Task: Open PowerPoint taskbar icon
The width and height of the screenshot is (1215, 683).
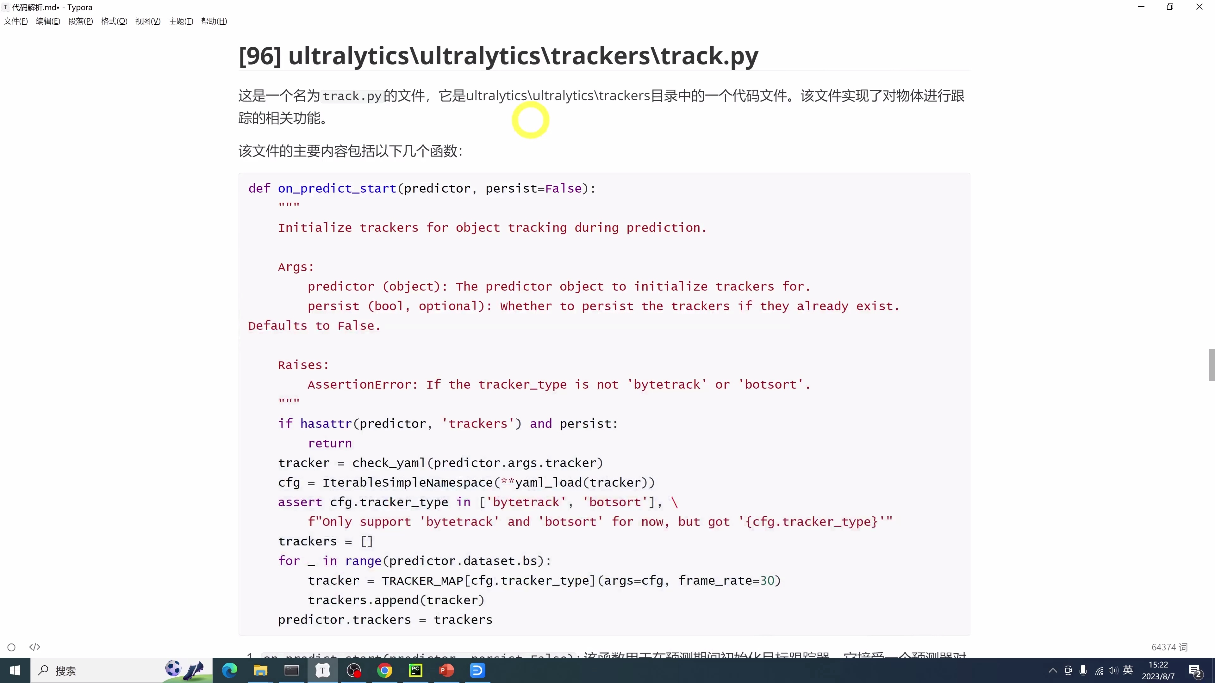Action: [x=446, y=670]
